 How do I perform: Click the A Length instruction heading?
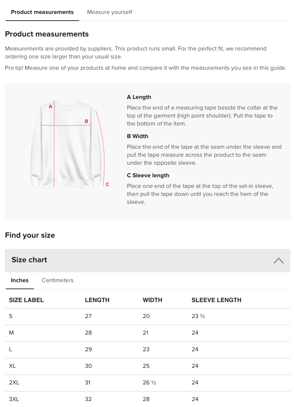139,97
